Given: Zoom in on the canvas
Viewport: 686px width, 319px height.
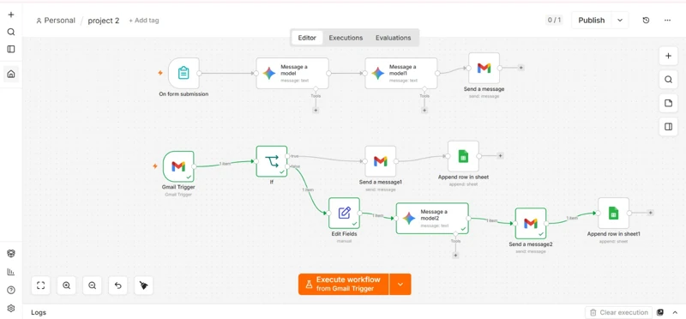Looking at the screenshot, I should pyautogui.click(x=67, y=286).
